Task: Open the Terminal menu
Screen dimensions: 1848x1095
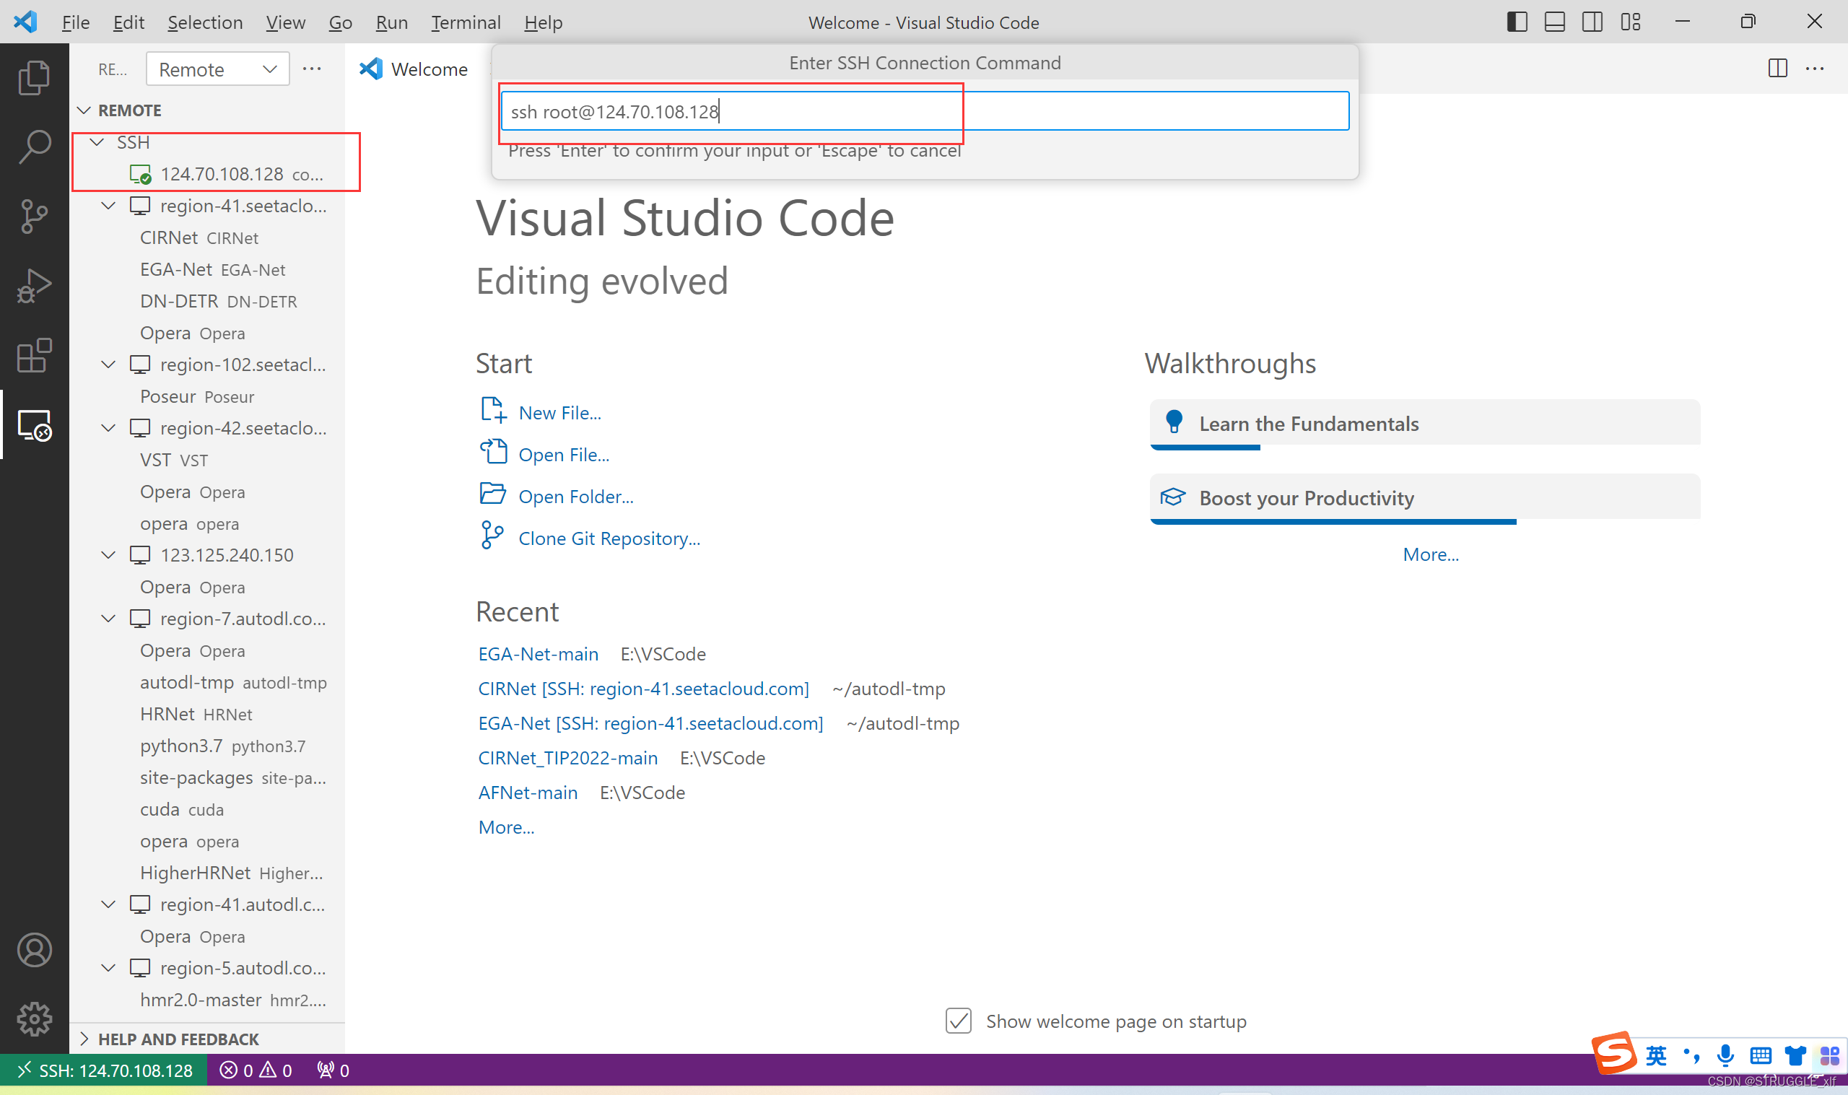Action: click(x=466, y=22)
